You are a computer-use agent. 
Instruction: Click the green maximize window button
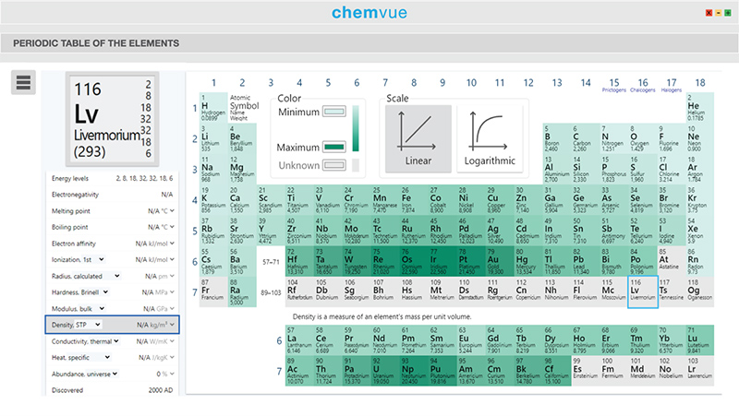coord(728,13)
